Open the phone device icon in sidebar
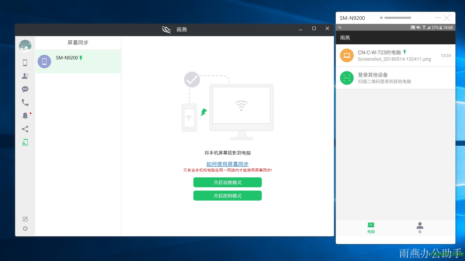Viewport: 465px width, 261px height. pyautogui.click(x=25, y=63)
